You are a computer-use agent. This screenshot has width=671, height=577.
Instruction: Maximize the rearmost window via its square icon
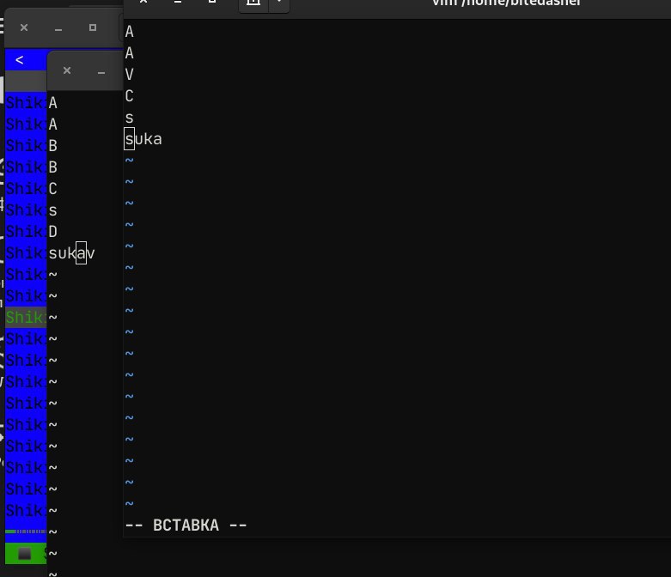click(93, 27)
